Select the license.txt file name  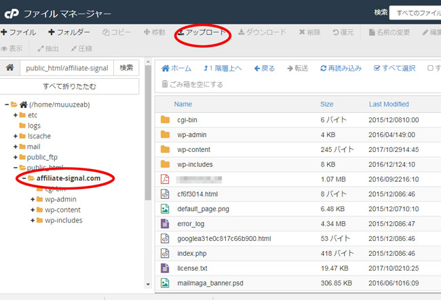click(x=193, y=269)
